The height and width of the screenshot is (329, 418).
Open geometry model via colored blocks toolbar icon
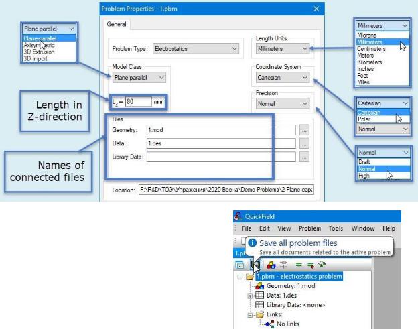271,265
